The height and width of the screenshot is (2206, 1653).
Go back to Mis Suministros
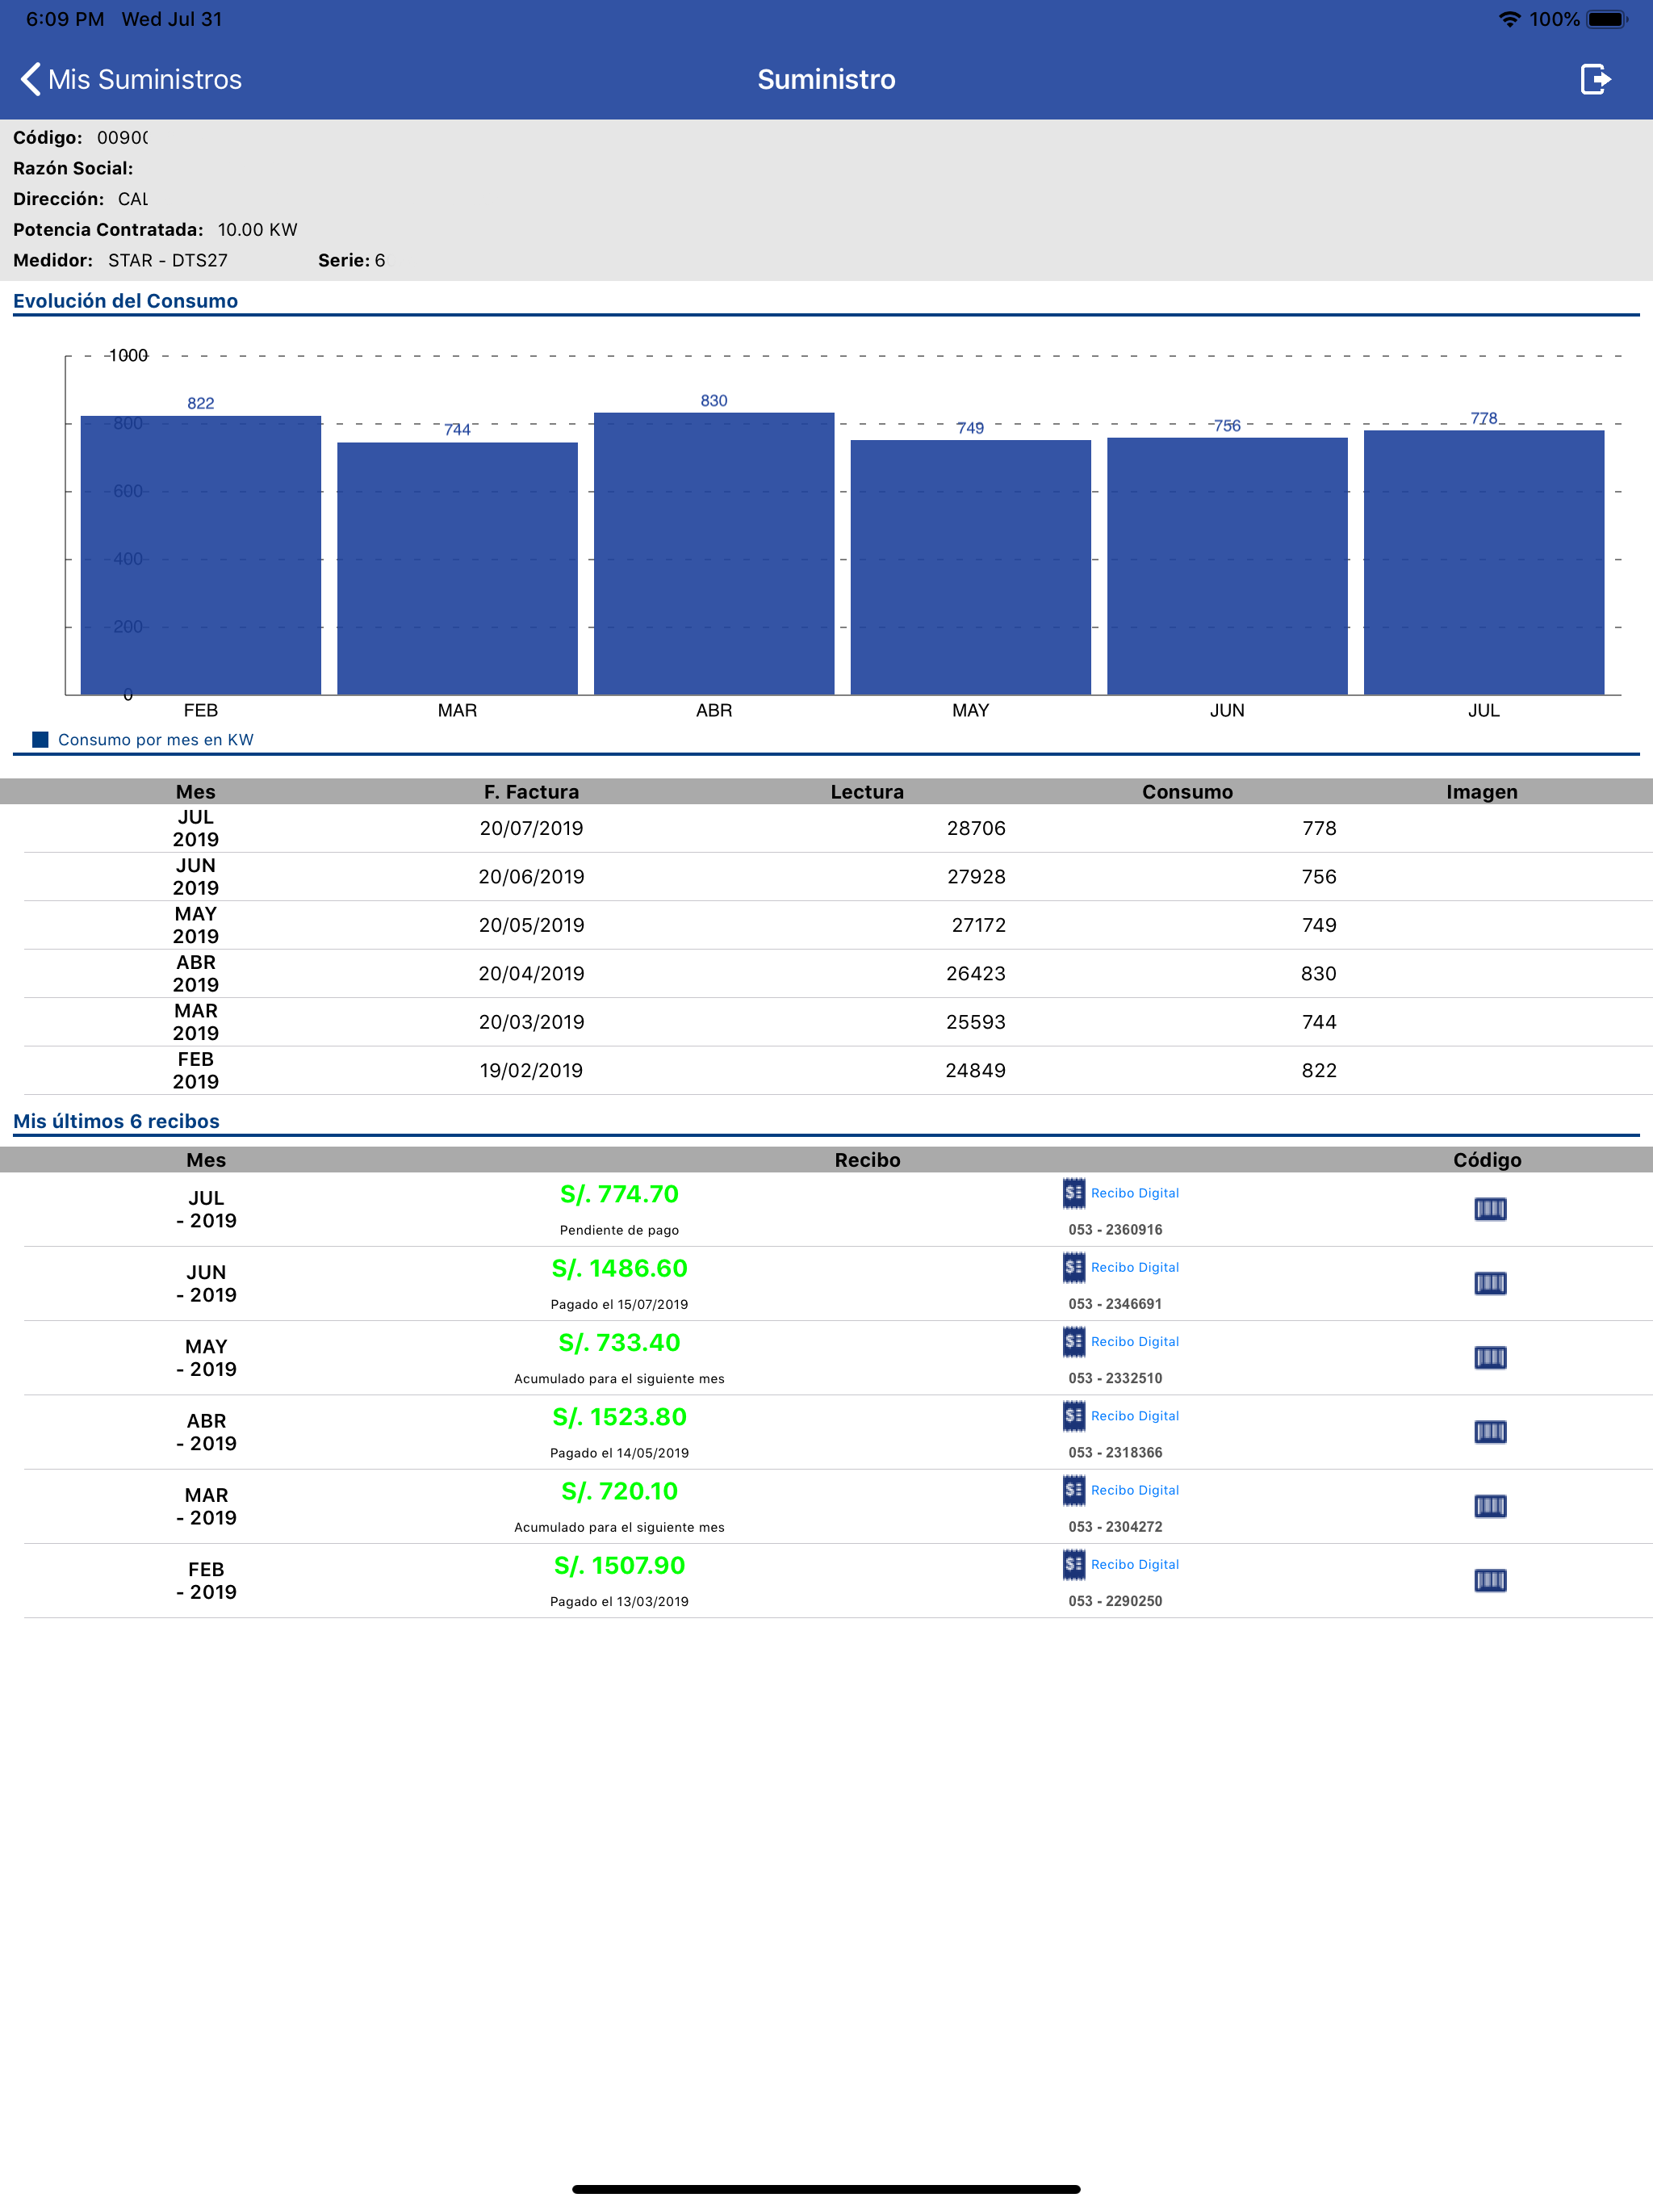[x=131, y=80]
